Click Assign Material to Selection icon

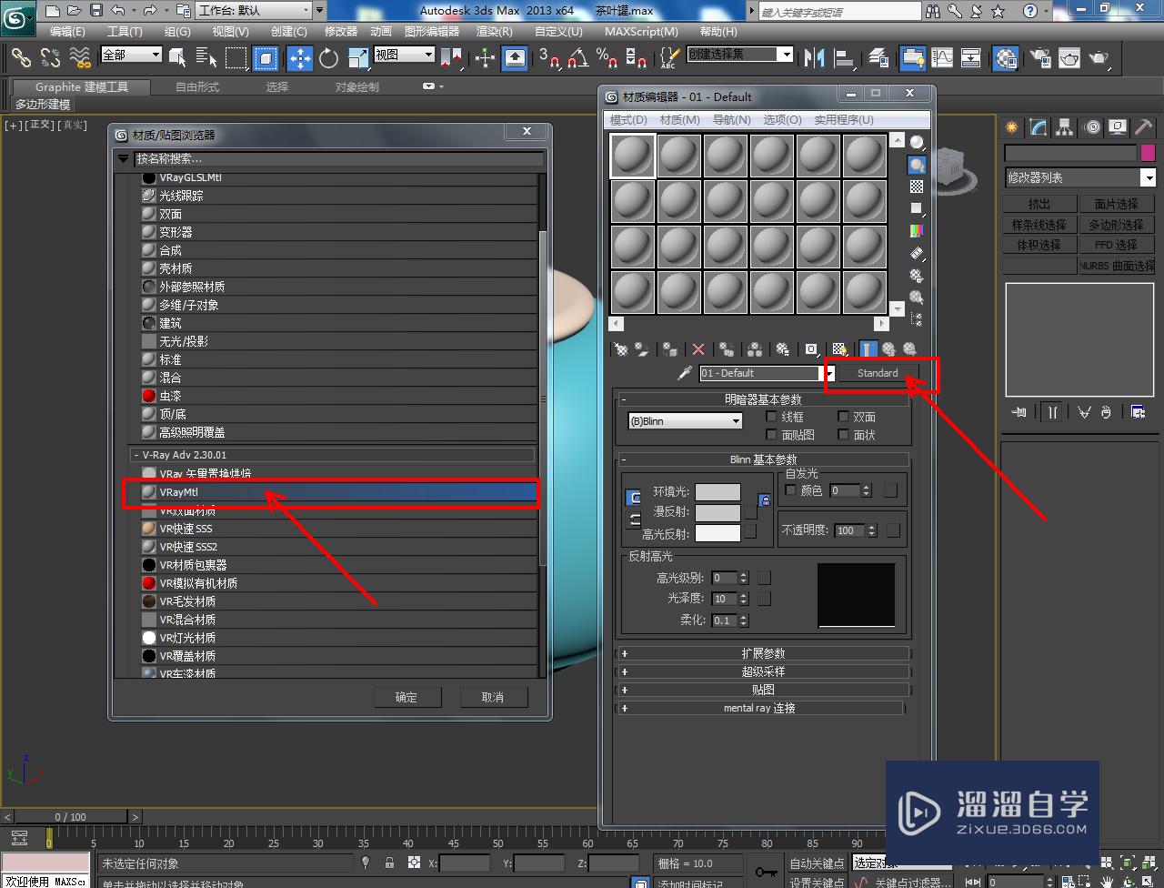click(x=669, y=348)
